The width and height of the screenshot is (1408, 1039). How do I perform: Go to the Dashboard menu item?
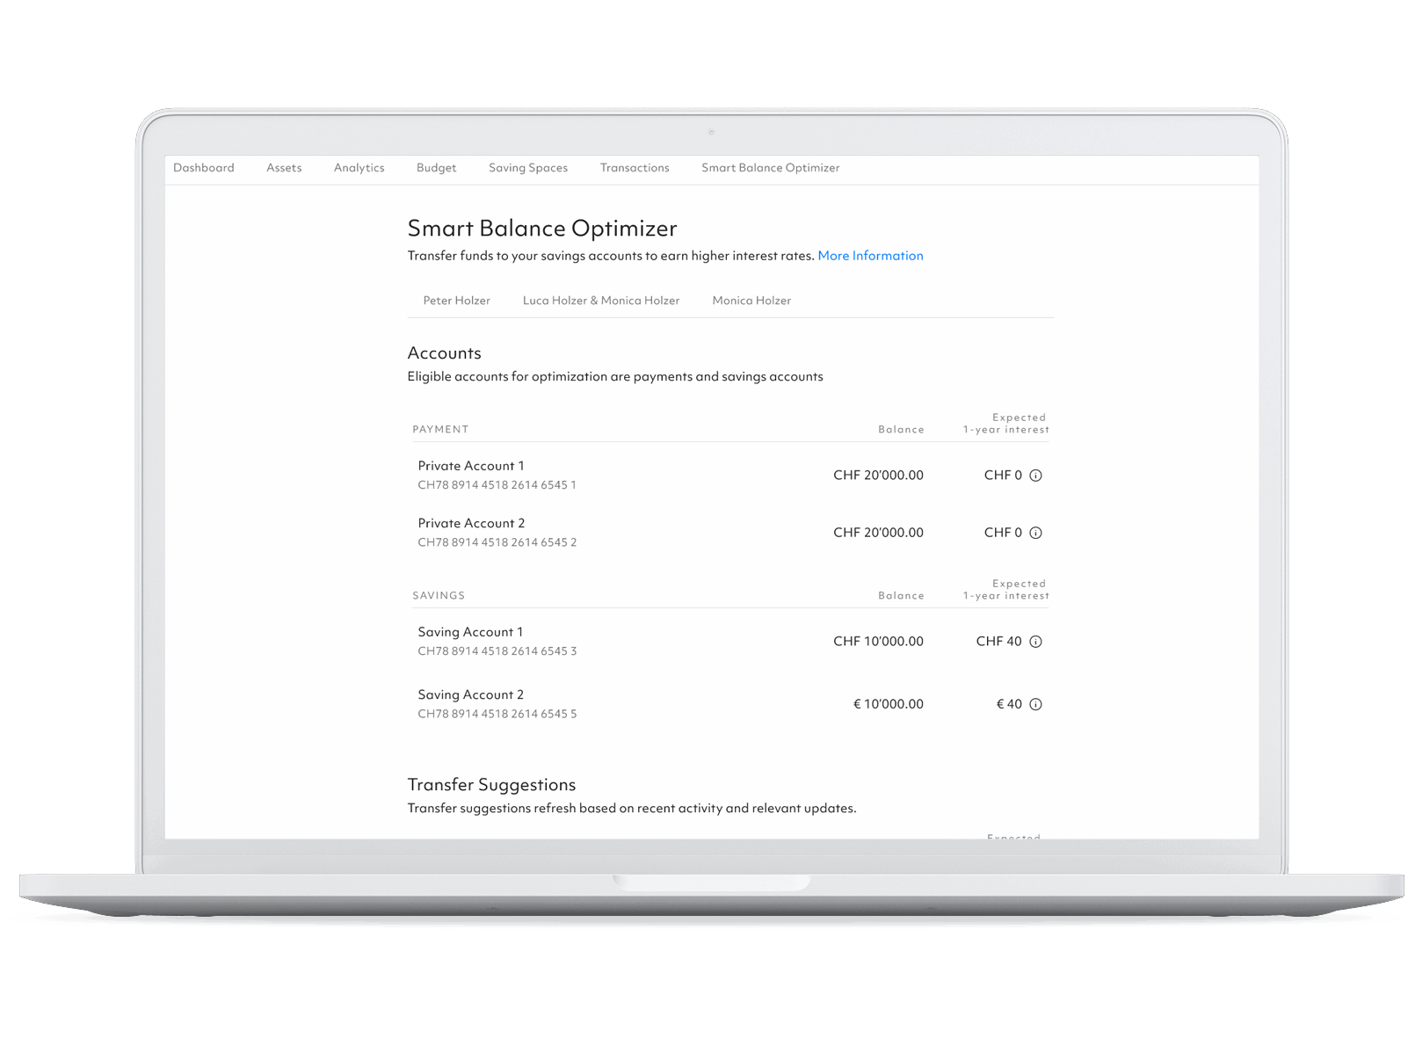point(204,168)
